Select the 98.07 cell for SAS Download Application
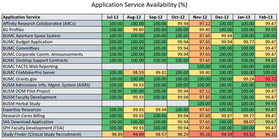The width and height of the screenshot is (279, 139). 244,122
